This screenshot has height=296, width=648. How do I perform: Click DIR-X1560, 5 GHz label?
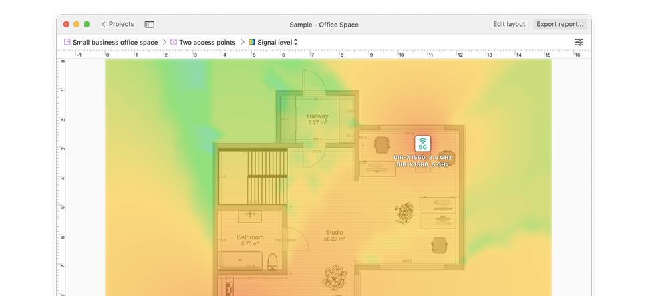[x=422, y=164]
